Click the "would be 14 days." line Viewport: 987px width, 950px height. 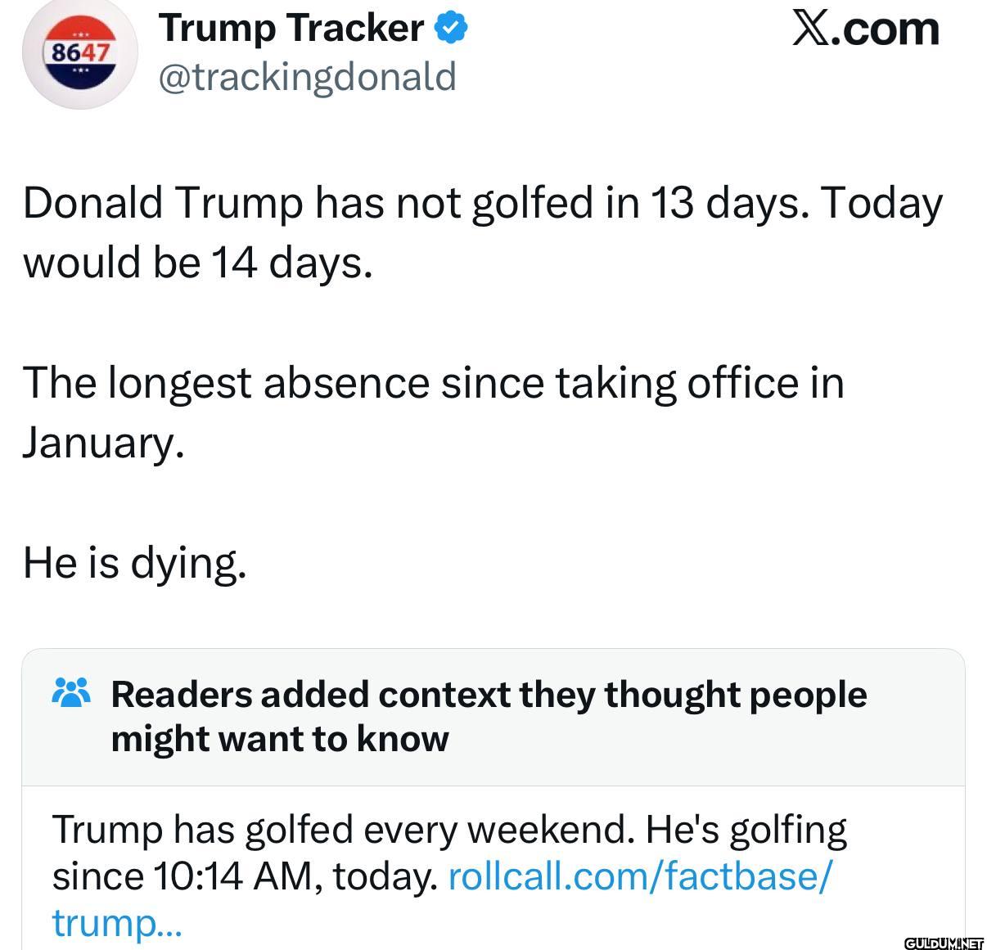click(x=198, y=263)
